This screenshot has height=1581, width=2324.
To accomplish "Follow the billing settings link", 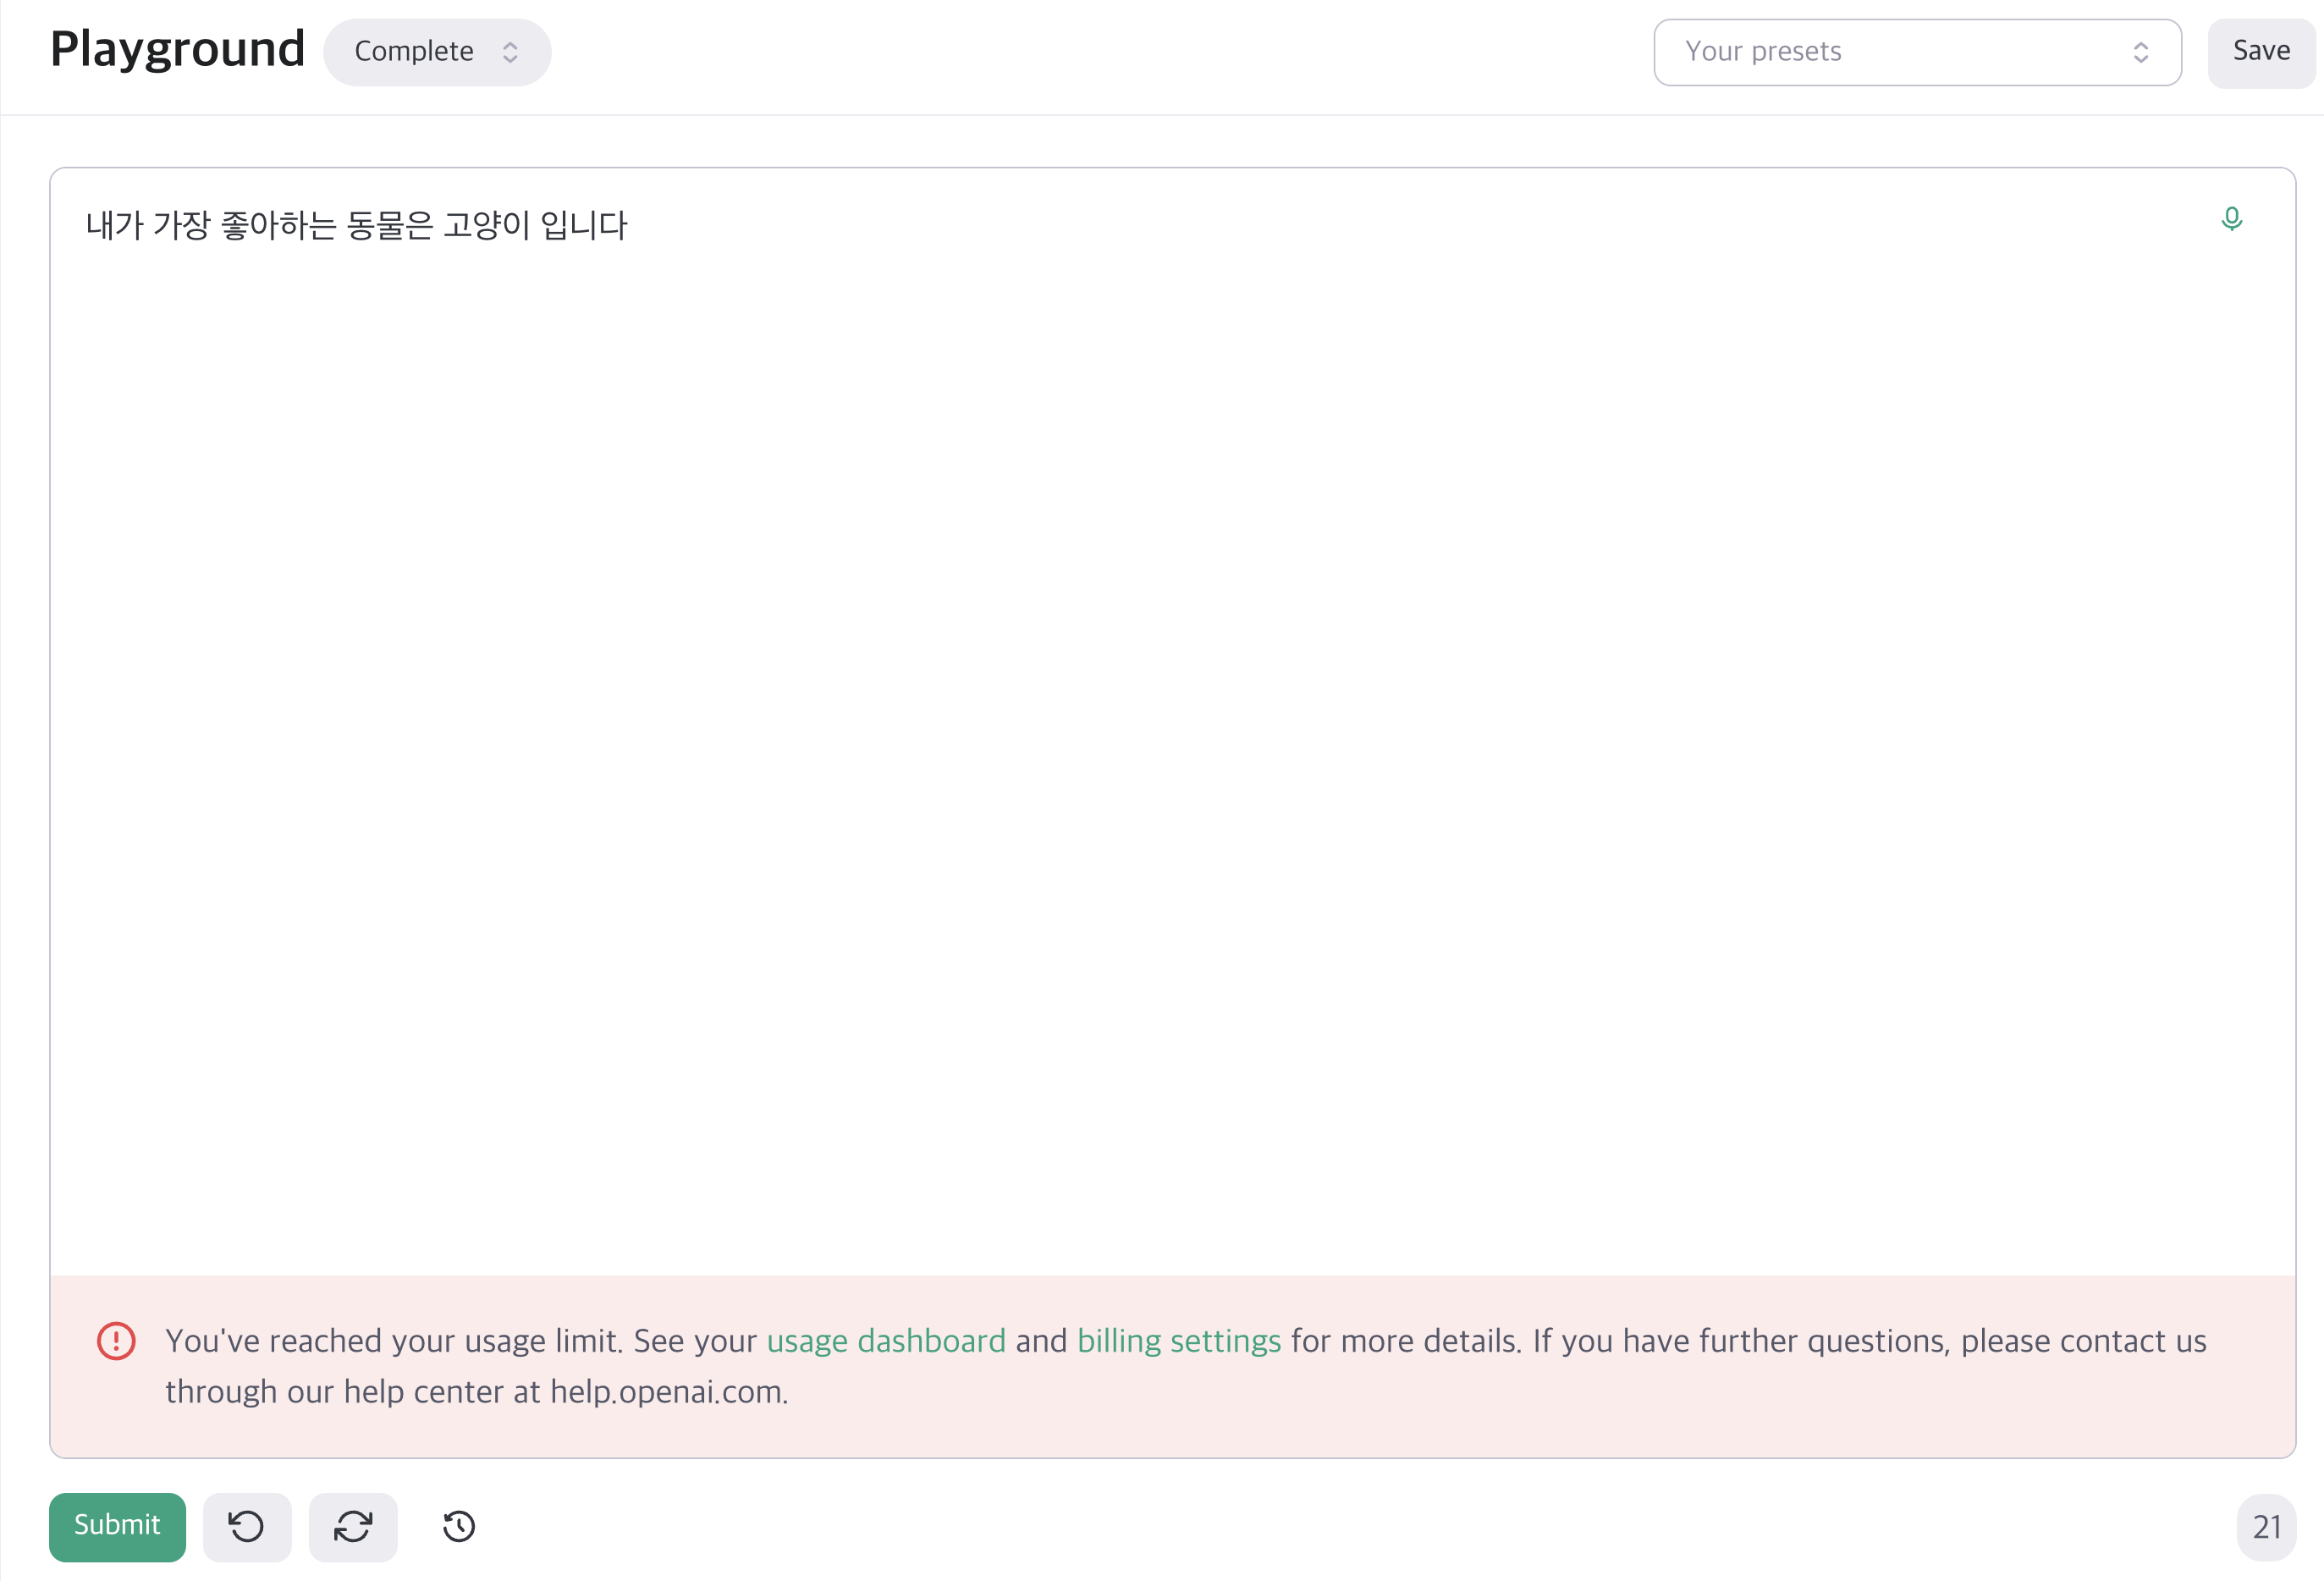I will (x=1178, y=1341).
